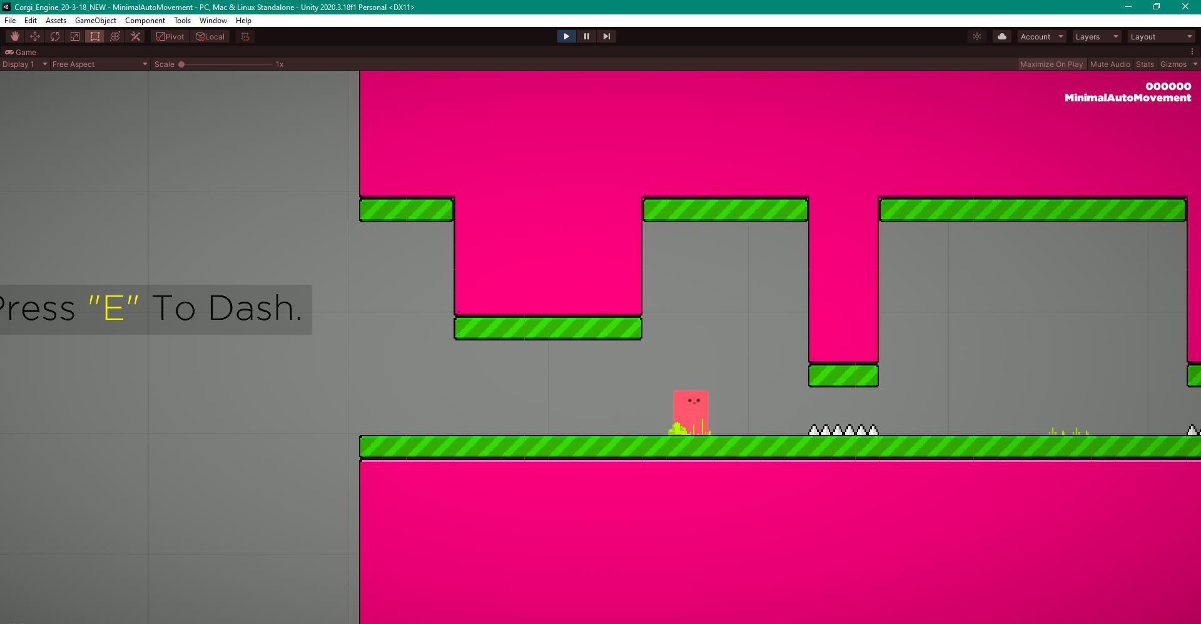1201x624 pixels.
Task: Open the GameObject menu
Action: tap(95, 21)
